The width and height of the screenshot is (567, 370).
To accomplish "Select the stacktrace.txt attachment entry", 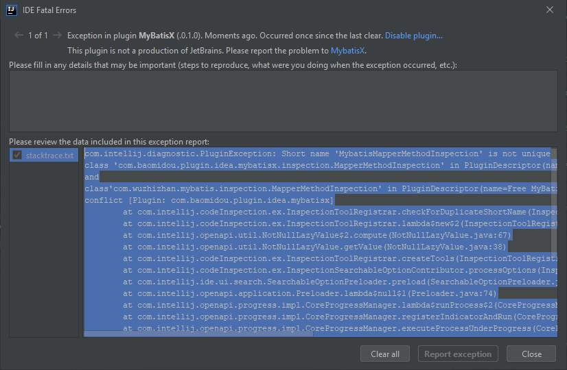I will pos(44,156).
